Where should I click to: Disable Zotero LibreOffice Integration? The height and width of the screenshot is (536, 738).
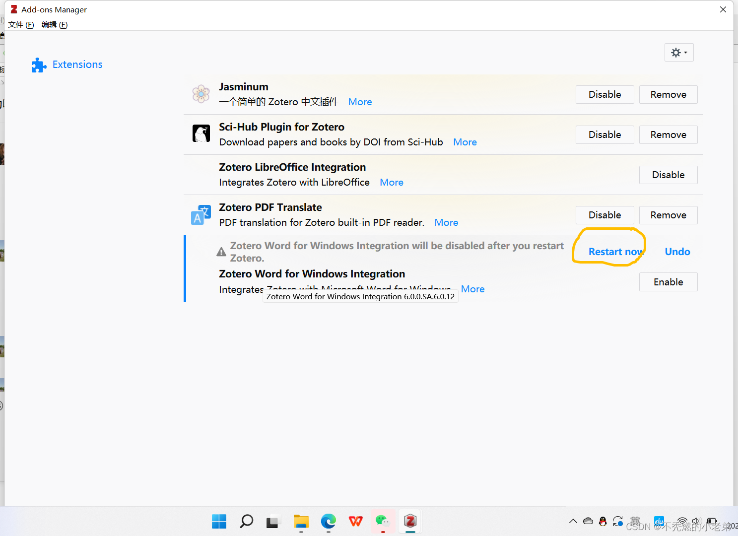pyautogui.click(x=668, y=175)
